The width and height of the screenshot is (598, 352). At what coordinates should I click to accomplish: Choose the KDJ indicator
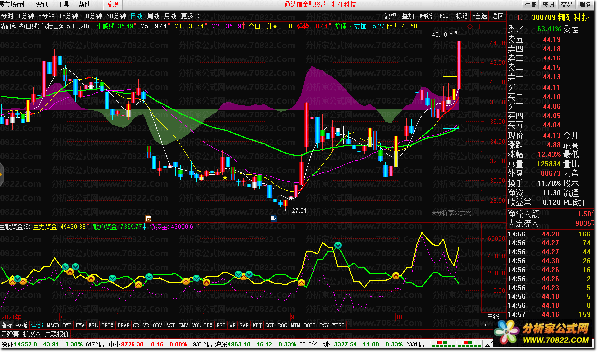[257, 325]
